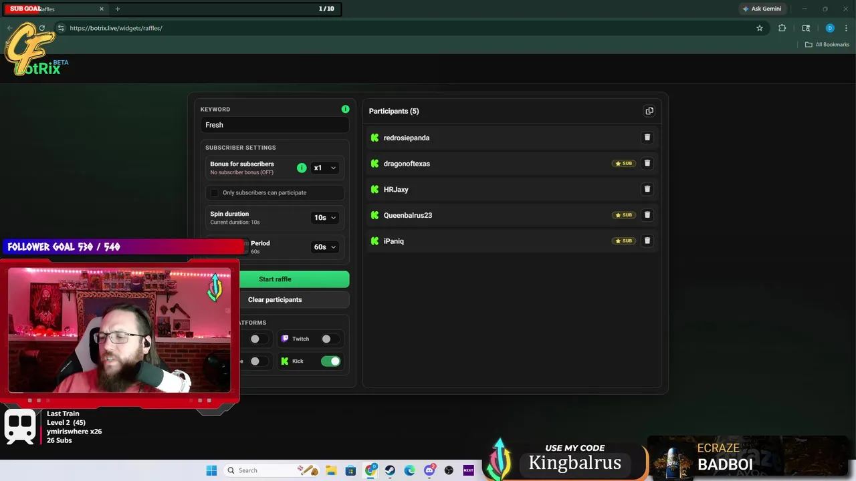
Task: Open Discord from taskbar
Action: tap(429, 470)
